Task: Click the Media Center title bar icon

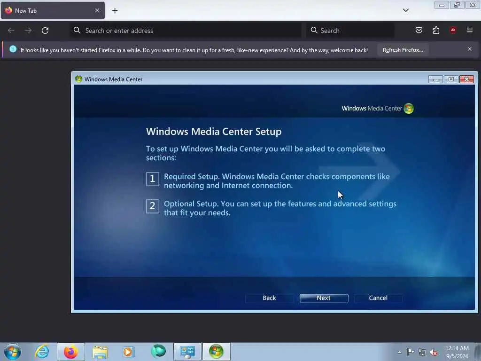Action: pyautogui.click(x=78, y=79)
